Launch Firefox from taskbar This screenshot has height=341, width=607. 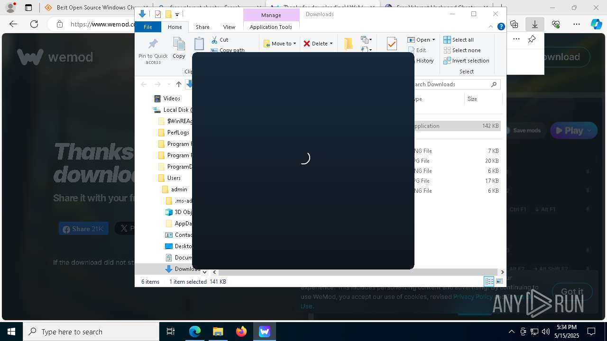(x=241, y=332)
